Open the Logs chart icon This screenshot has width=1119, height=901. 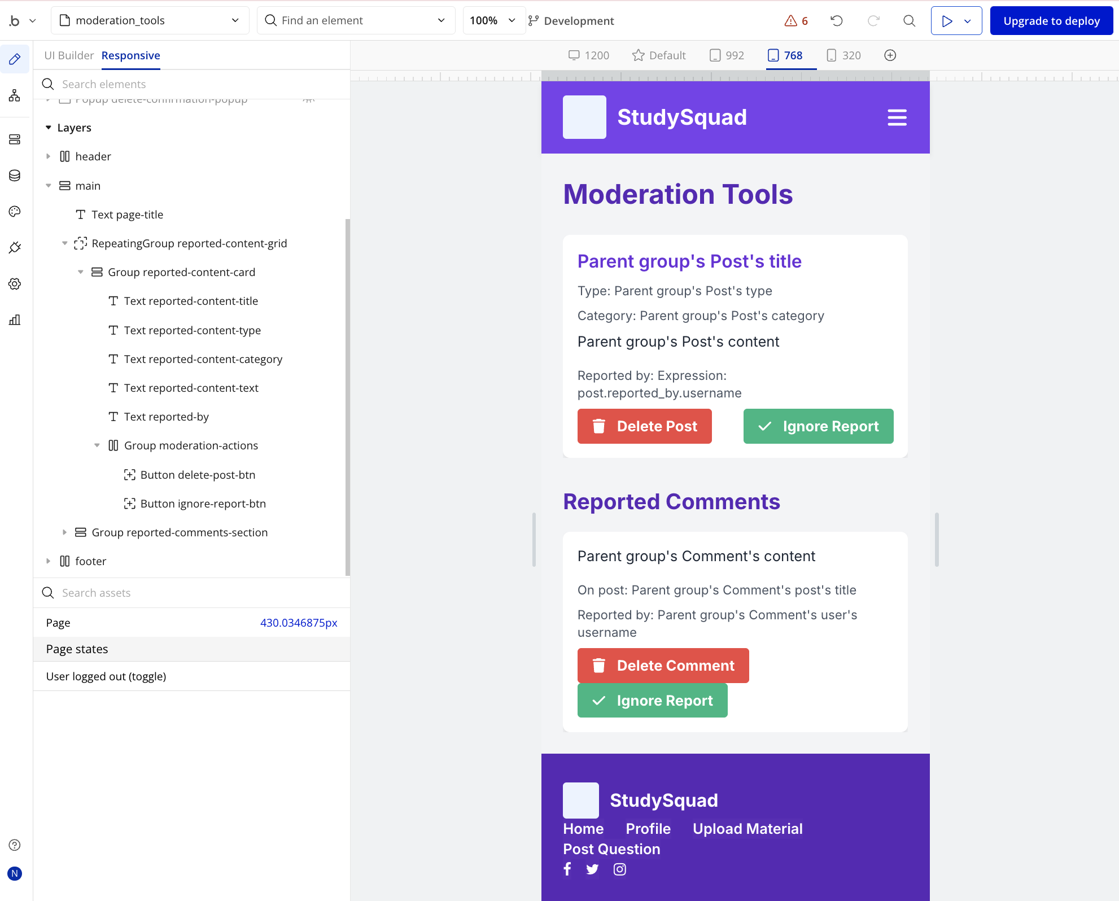15,320
